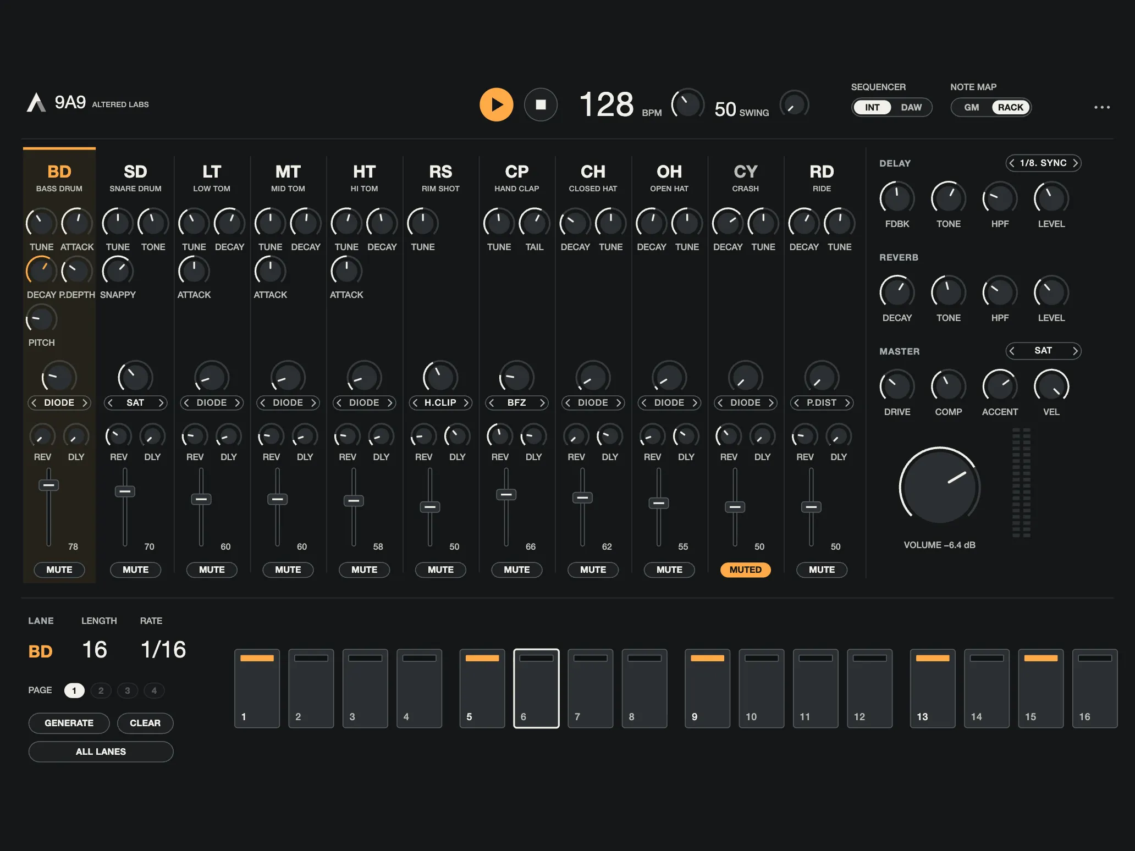The height and width of the screenshot is (851, 1135).
Task: Click the Hand Clap TAIL knob
Action: point(534,223)
